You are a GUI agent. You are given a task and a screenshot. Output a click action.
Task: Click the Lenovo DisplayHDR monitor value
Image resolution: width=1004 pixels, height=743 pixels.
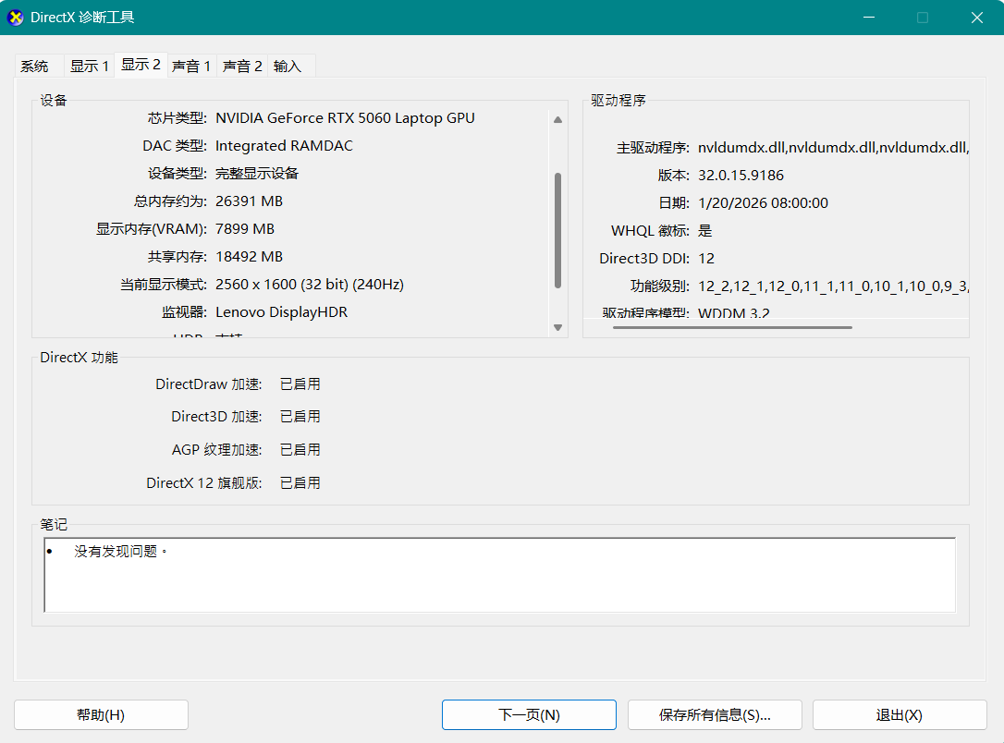point(281,312)
